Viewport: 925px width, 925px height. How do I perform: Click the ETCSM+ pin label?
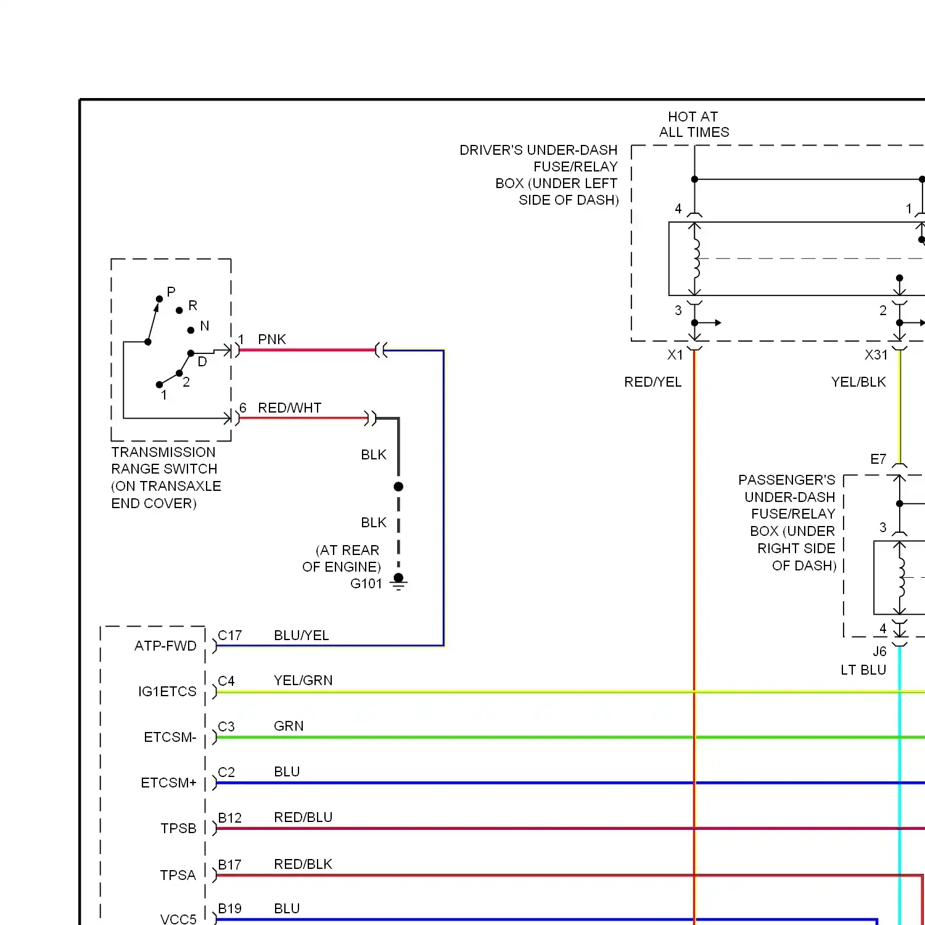[x=168, y=783]
